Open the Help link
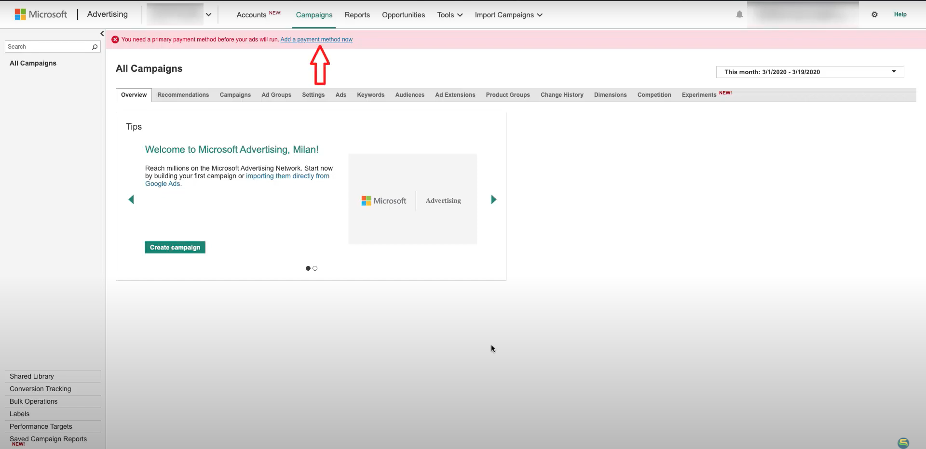The image size is (926, 449). tap(900, 14)
